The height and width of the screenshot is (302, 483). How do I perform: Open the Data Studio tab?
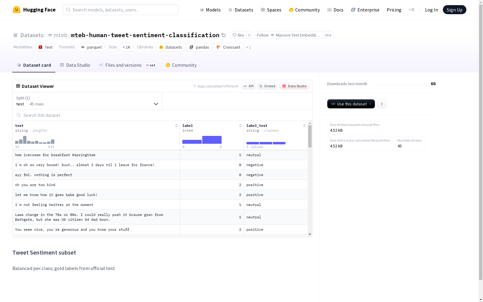pyautogui.click(x=75, y=65)
